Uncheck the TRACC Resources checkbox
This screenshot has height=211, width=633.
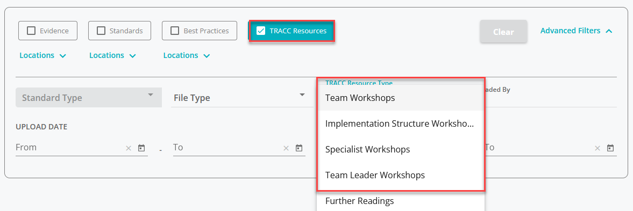(261, 31)
